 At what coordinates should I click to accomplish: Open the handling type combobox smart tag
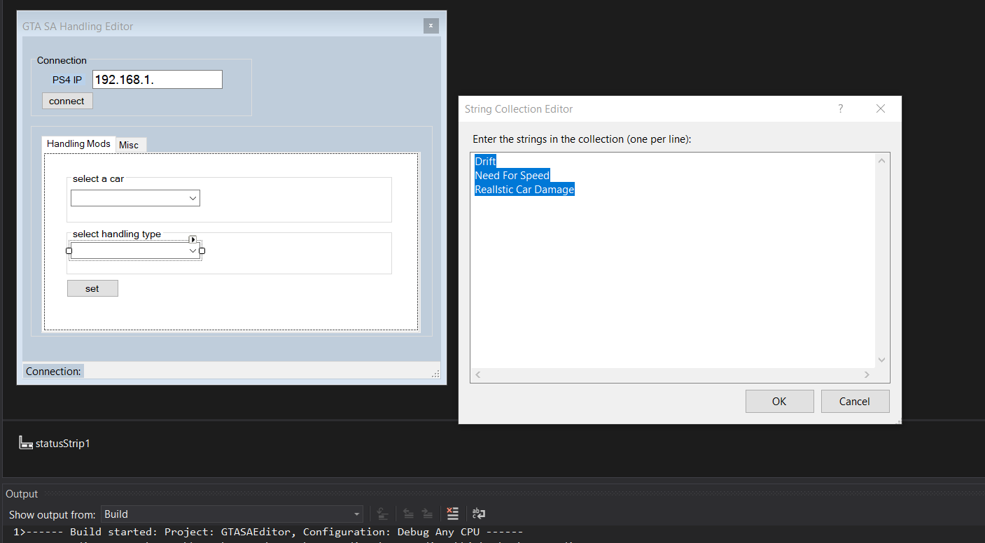pos(193,239)
